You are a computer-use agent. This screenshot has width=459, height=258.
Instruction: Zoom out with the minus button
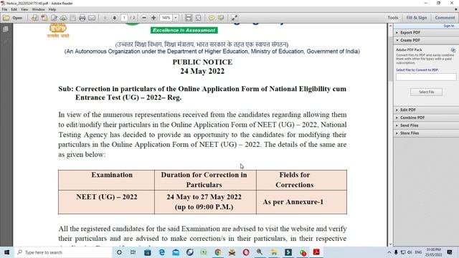144,18
